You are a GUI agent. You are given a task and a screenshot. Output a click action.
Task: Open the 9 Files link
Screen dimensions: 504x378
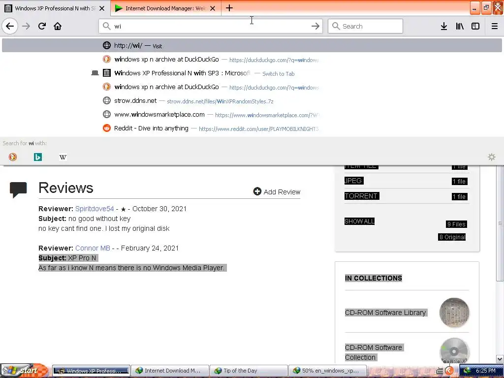456,224
